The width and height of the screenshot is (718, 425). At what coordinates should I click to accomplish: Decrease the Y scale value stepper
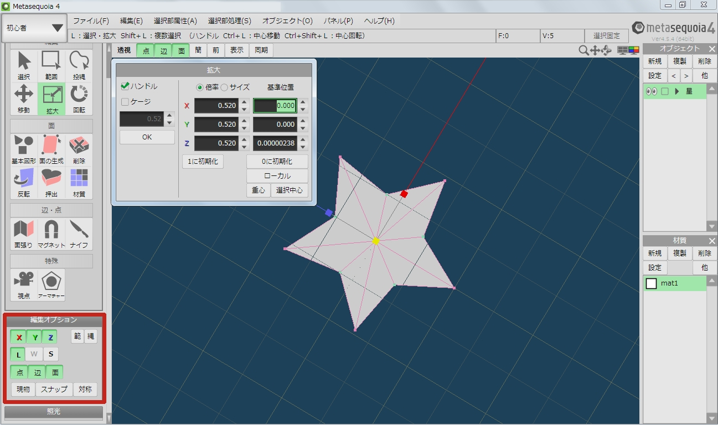click(244, 128)
